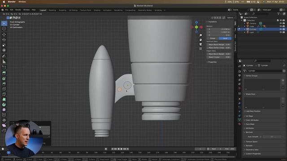Open the Edit menu

point(12,10)
